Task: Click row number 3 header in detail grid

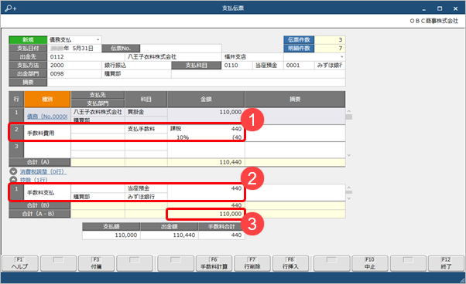Action: click(x=16, y=150)
